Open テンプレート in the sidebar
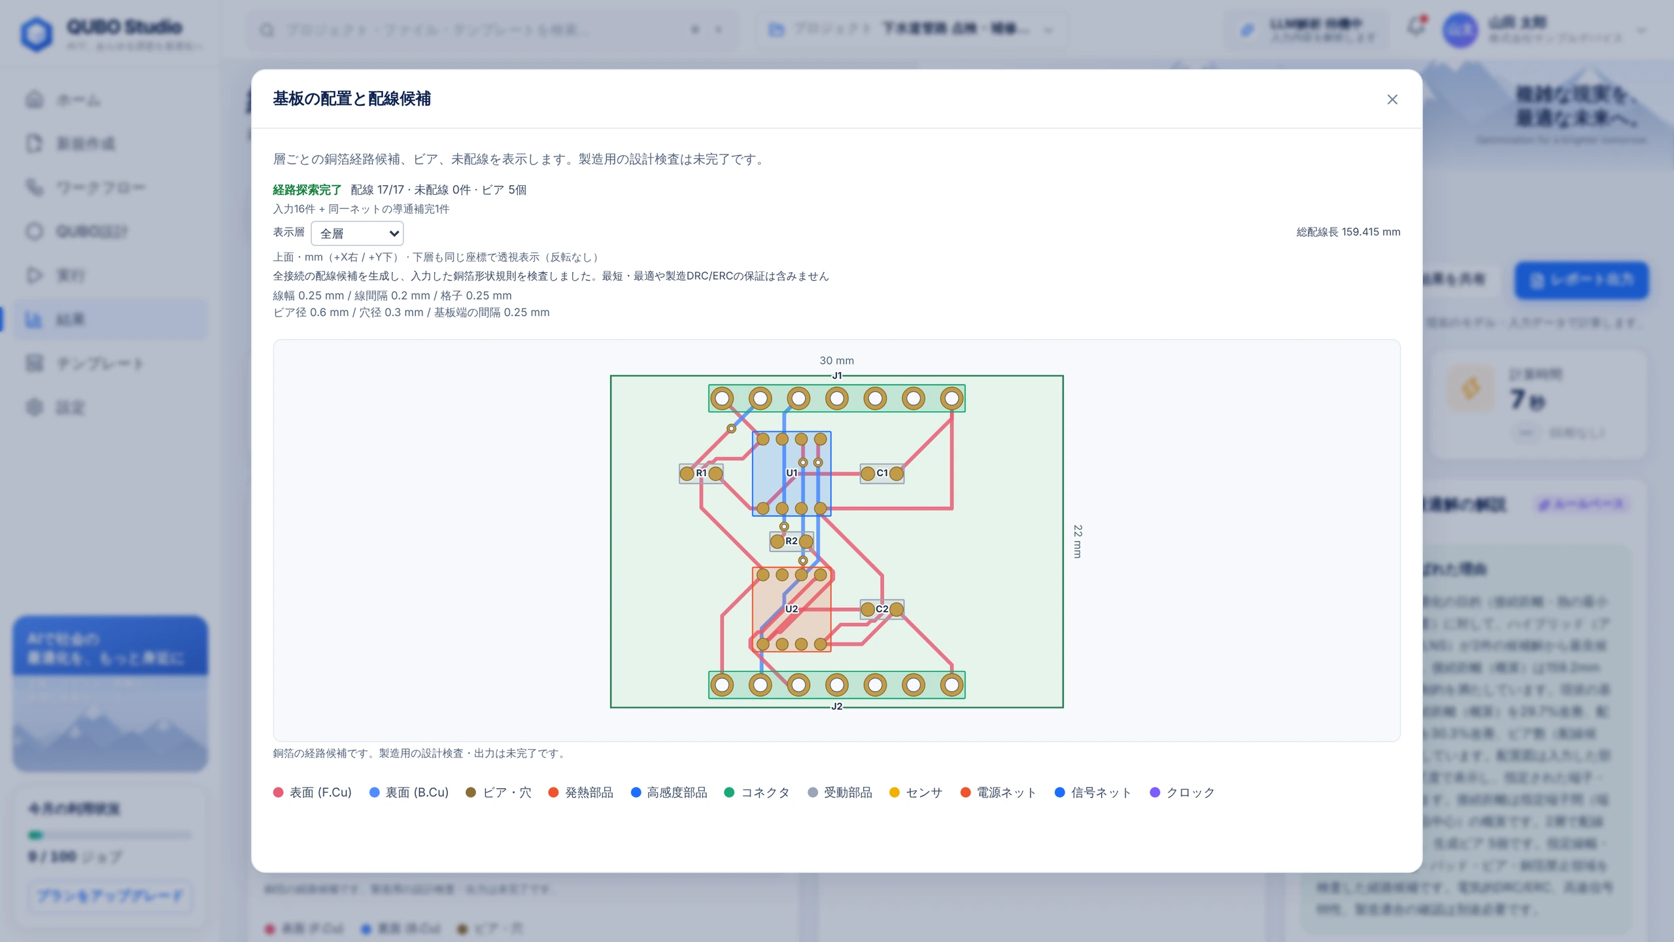Viewport: 1674px width, 942px height. pyautogui.click(x=110, y=363)
